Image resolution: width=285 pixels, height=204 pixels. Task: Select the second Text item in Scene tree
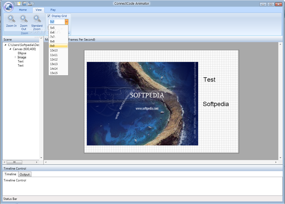point(21,66)
